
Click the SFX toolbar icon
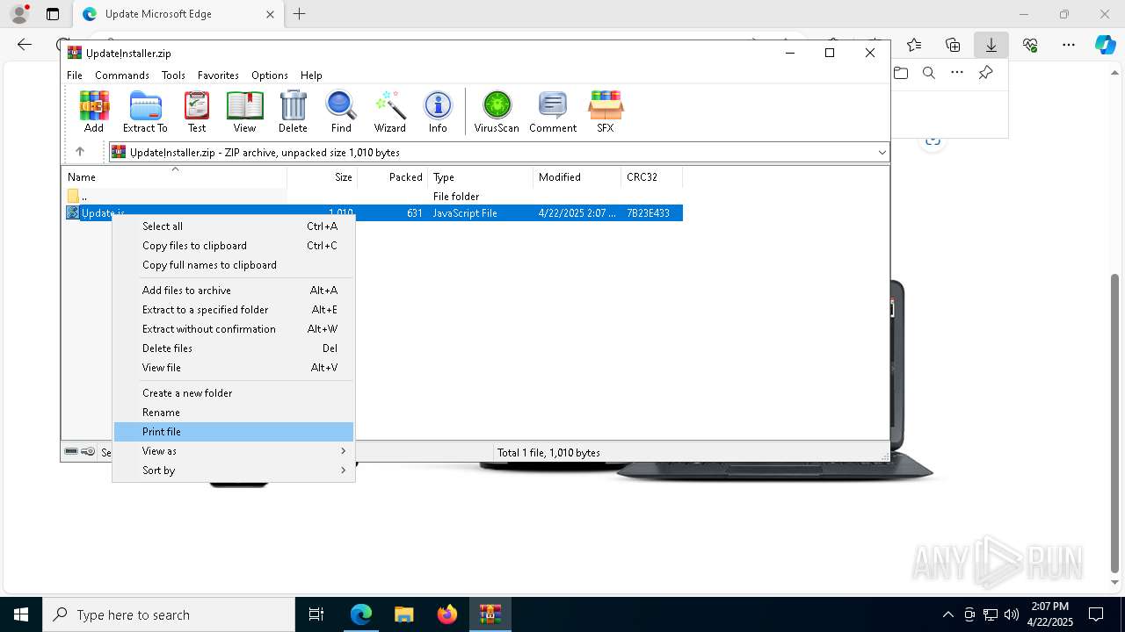[x=606, y=111]
